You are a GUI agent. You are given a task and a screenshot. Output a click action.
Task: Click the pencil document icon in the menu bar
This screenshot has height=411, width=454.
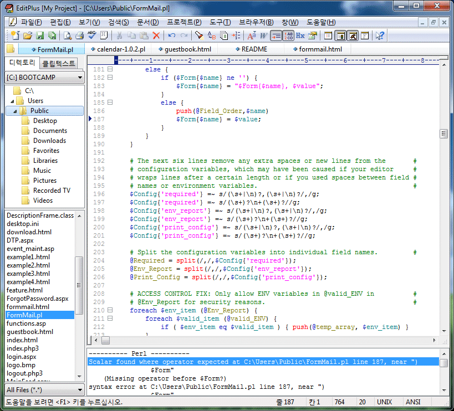click(x=12, y=22)
